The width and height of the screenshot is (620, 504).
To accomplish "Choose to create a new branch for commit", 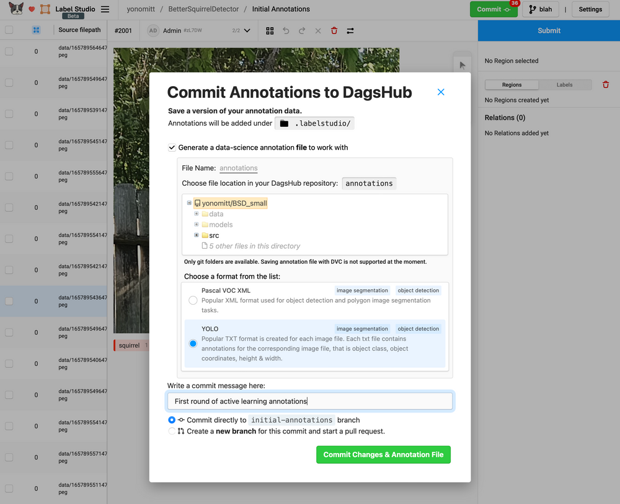I will click(170, 431).
